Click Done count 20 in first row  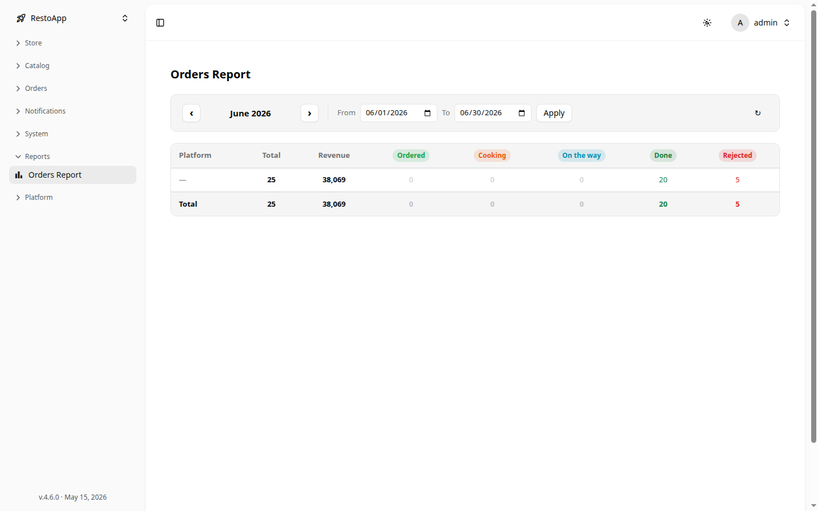(x=663, y=180)
